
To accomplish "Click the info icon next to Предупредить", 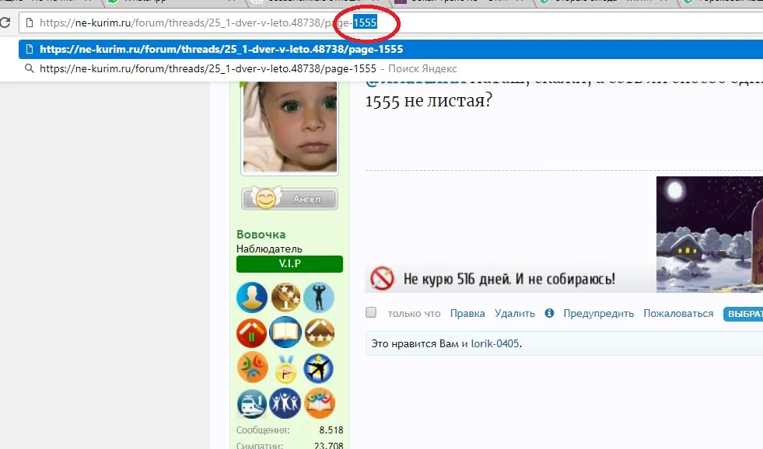I will 549,313.
